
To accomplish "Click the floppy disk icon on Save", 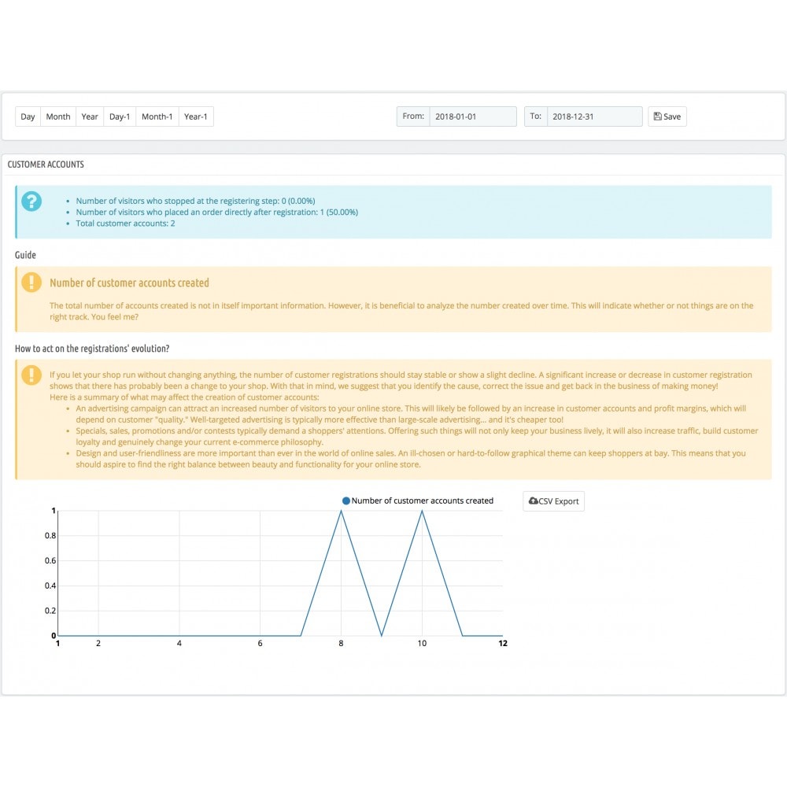I will 657,116.
